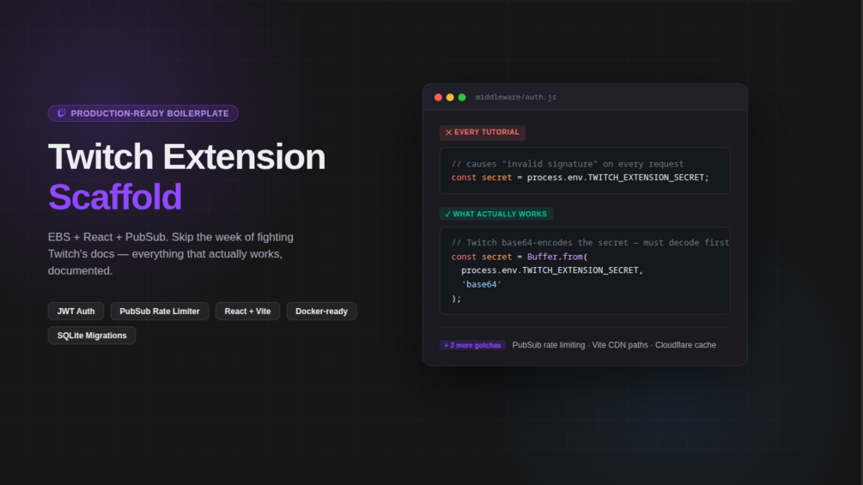Image resolution: width=863 pixels, height=485 pixels.
Task: Click the green maximize dot of the code window
Action: click(462, 97)
